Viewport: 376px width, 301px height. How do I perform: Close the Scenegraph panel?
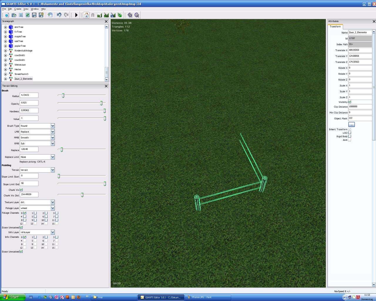pyautogui.click(x=106, y=21)
